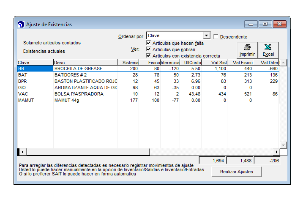Click Sistema value 200 in BR row
The width and height of the screenshot is (303, 205).
134,68
